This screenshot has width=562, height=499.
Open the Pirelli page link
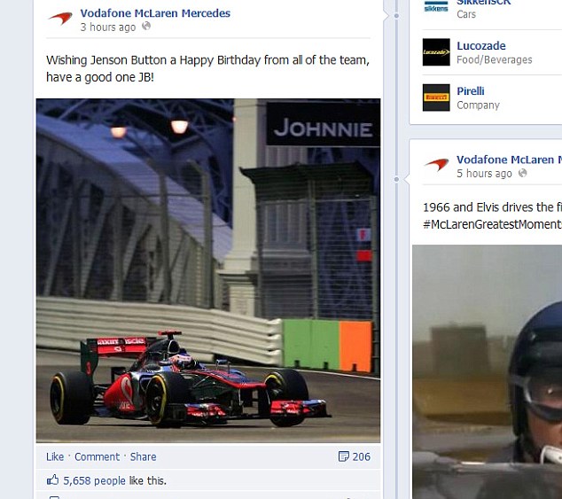(x=470, y=91)
